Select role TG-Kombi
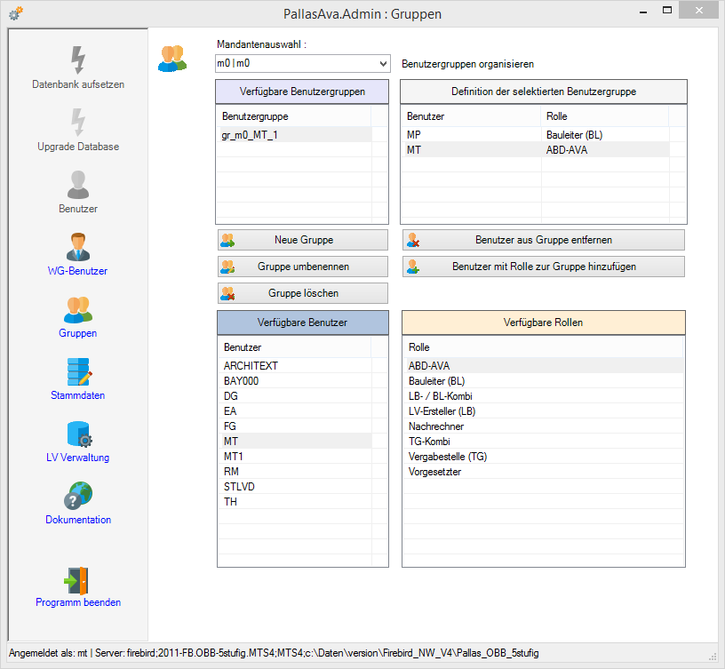The width and height of the screenshot is (725, 669). 543,442
